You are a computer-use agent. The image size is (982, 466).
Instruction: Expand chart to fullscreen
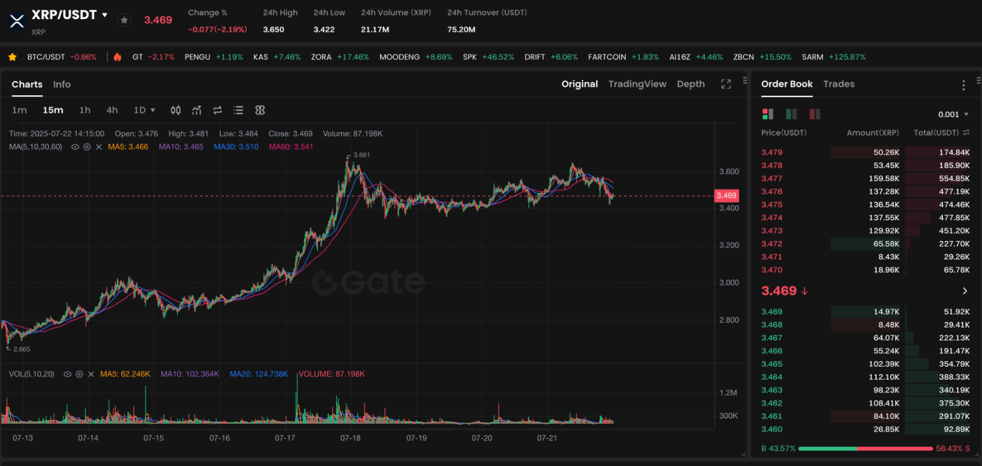point(726,84)
